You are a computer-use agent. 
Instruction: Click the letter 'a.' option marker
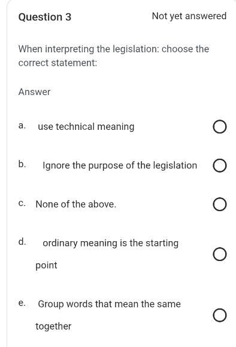click(x=22, y=126)
